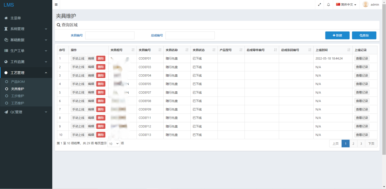Image resolution: width=386 pixels, height=189 pixels.
Task: Go to page 2 in pagination
Action: coord(353,143)
